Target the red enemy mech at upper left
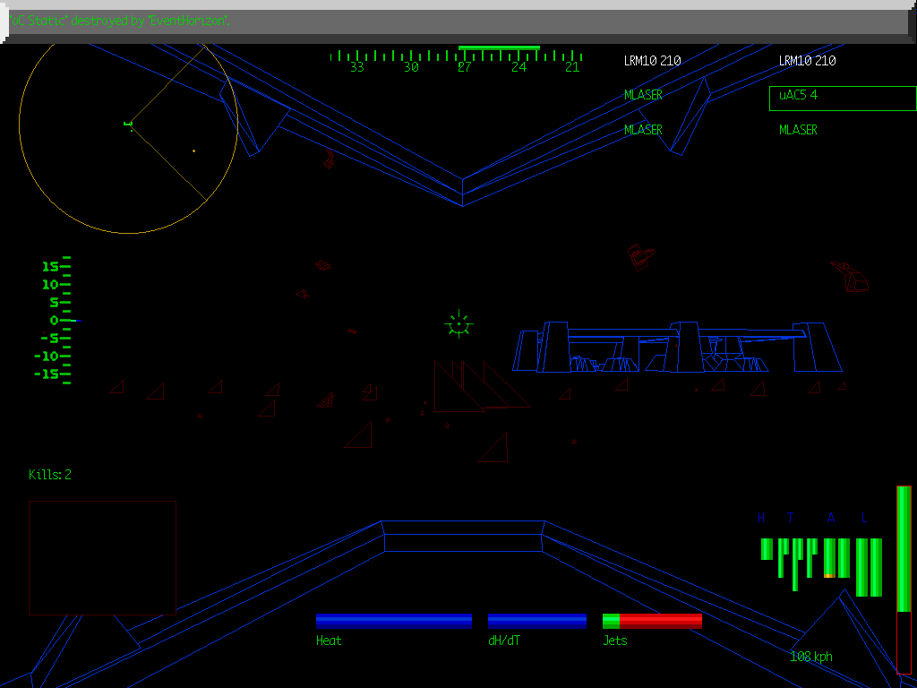917x688 pixels. [x=329, y=159]
